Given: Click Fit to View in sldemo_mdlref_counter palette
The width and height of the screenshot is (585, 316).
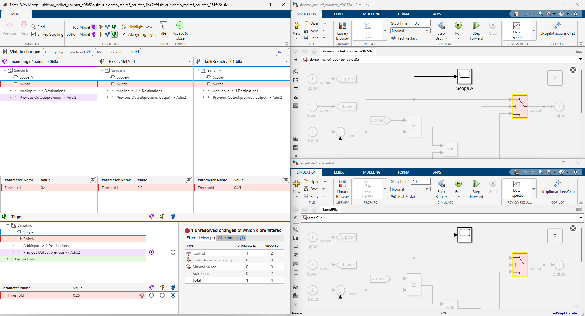Looking at the screenshot, I should [296, 80].
